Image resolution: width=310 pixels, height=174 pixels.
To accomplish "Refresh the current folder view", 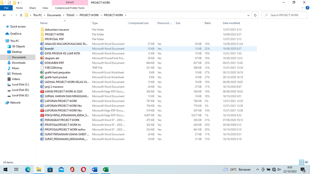I will pos(255,15).
